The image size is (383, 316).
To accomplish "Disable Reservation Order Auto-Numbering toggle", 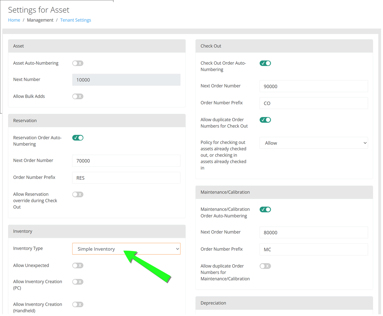I will [x=78, y=138].
